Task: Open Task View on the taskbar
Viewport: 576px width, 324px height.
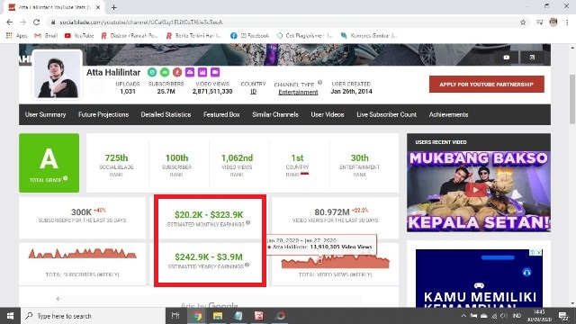Action: tap(175, 316)
